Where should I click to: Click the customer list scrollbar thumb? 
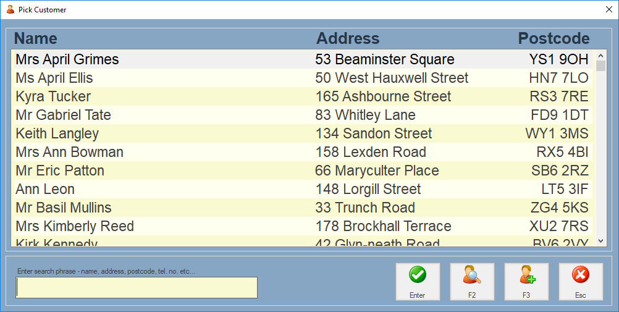pos(600,65)
